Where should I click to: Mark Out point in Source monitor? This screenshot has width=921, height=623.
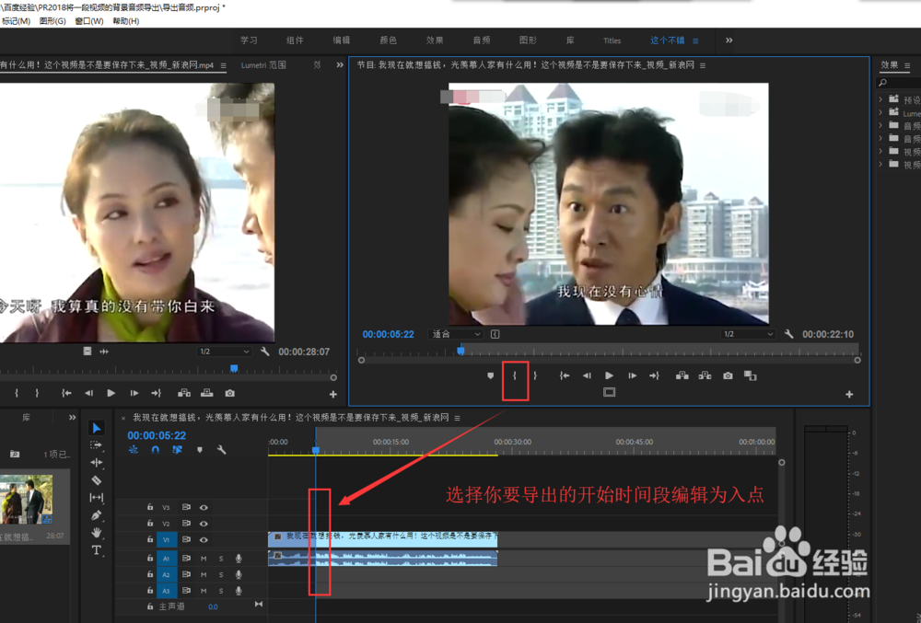[x=37, y=393]
